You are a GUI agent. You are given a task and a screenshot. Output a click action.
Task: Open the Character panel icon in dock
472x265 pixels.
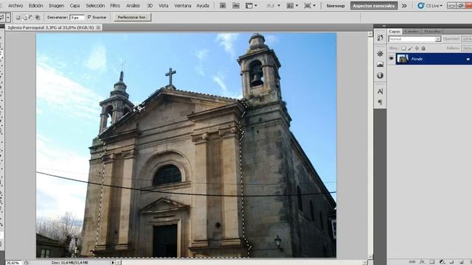pos(380,91)
